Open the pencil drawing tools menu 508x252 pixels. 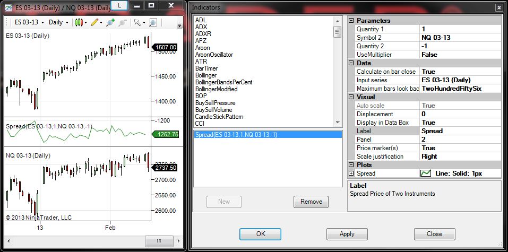coord(97,22)
